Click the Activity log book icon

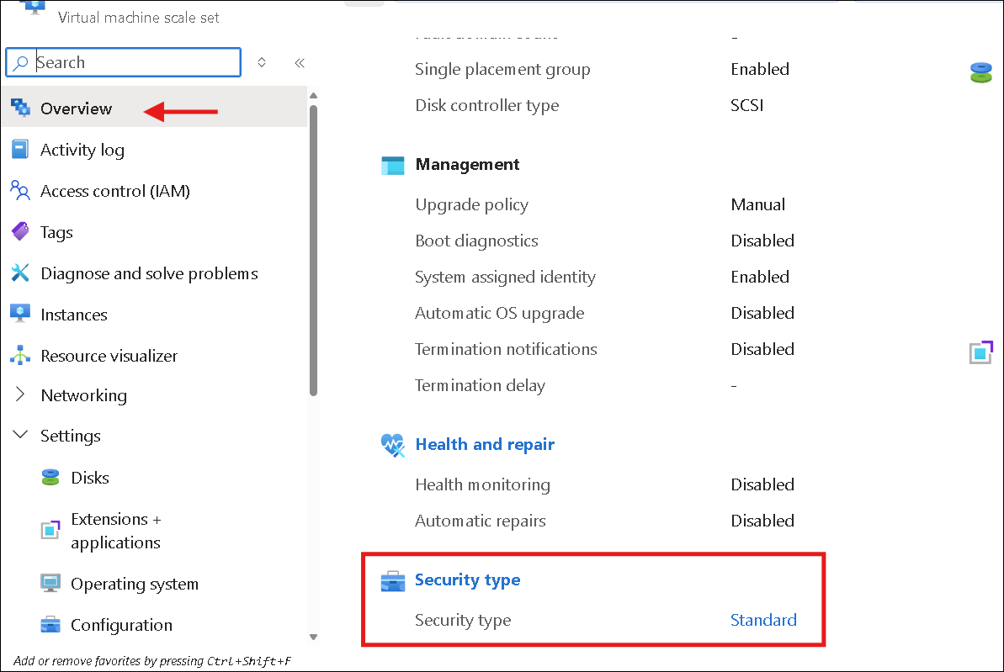pyautogui.click(x=20, y=150)
